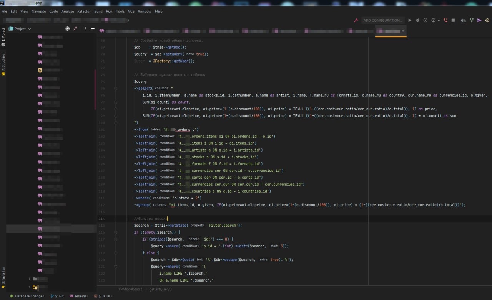The image size is (492, 300).
Task: Expand the gray folder at tree bottom
Action: click(30, 279)
